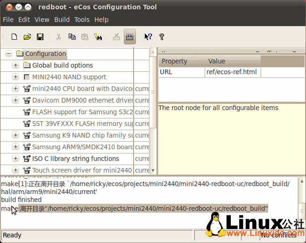306x243 pixels.
Task: Expand the Davicom DM9000 ethernet driver node
Action: coord(15,100)
